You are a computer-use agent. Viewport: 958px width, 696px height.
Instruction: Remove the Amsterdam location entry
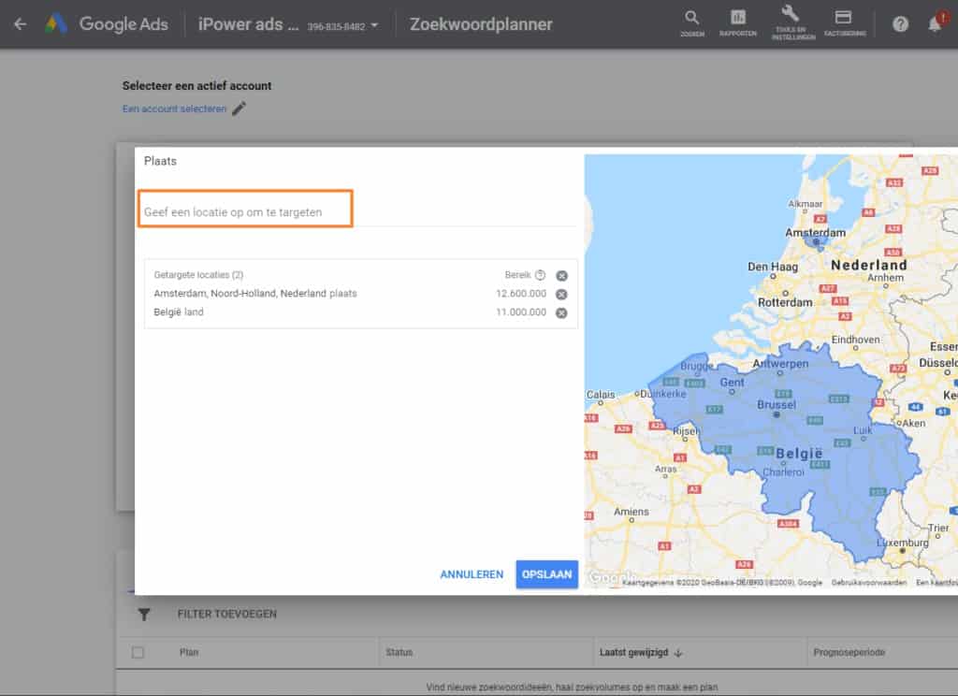(x=561, y=295)
